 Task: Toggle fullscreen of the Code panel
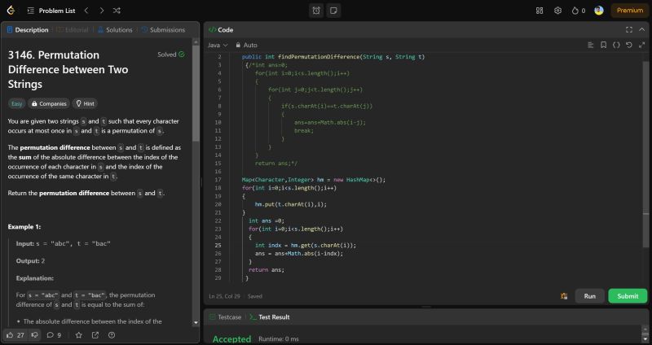tap(629, 30)
